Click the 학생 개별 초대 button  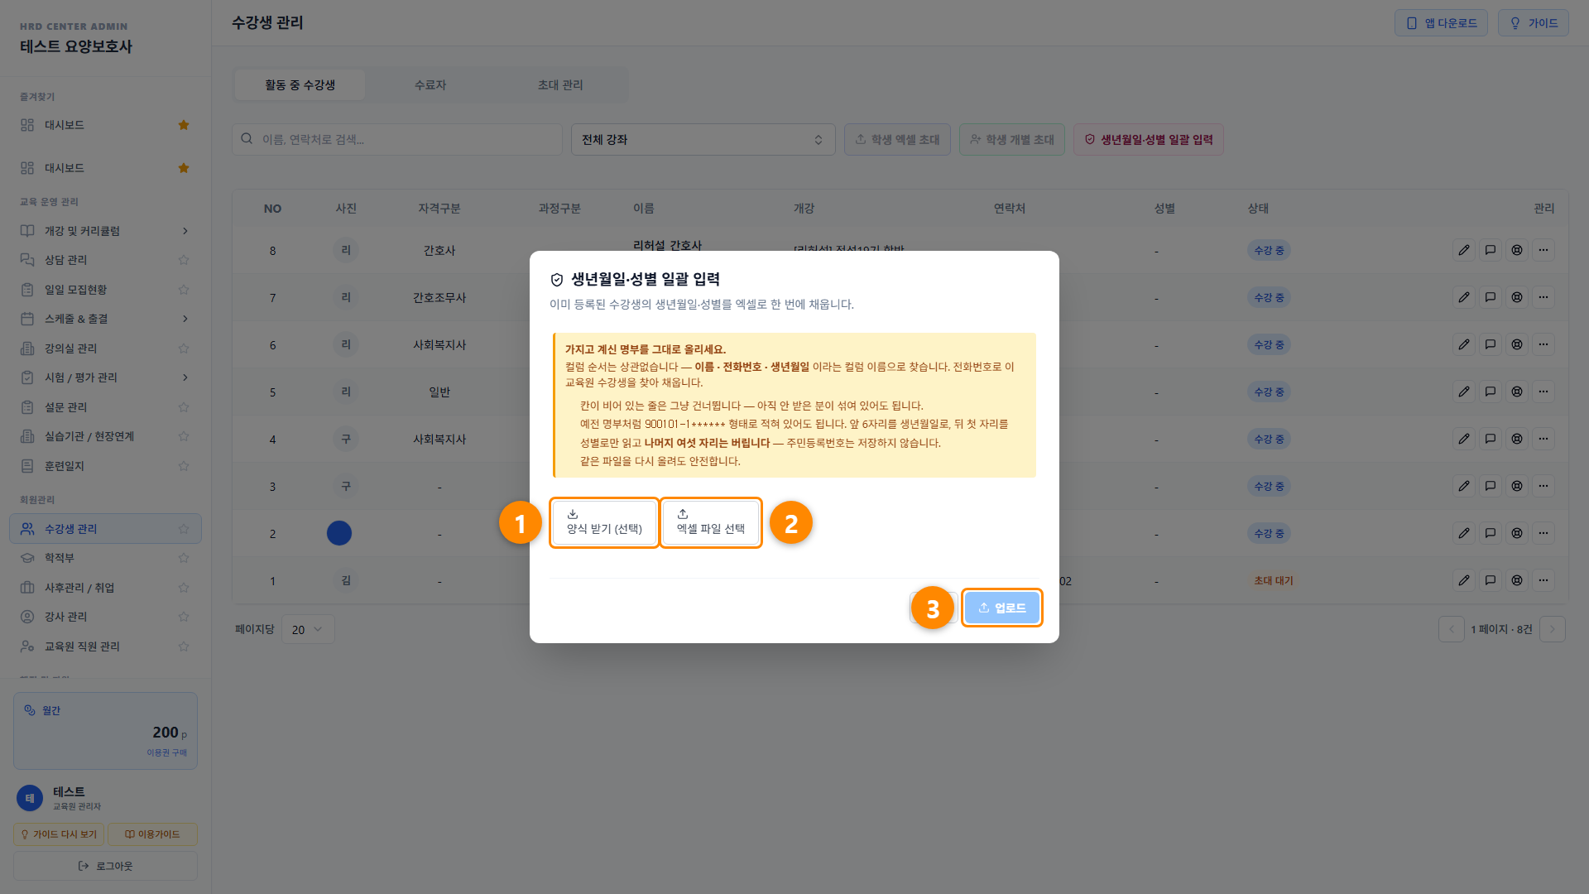pyautogui.click(x=1012, y=139)
